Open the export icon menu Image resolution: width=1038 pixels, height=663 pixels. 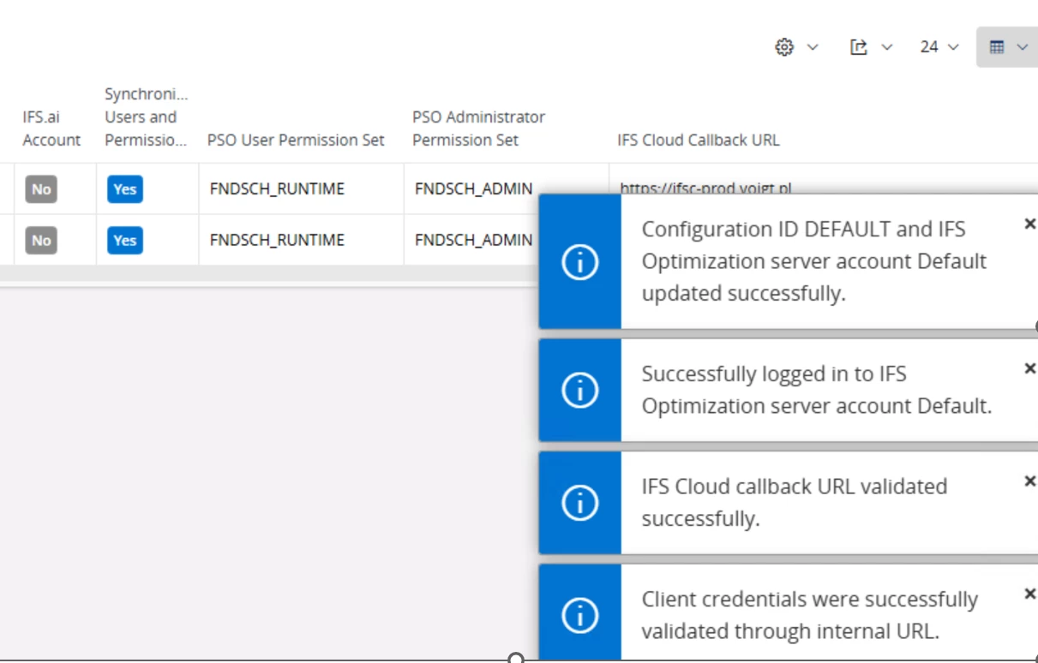[871, 47]
